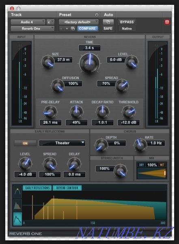Close the plug-in window with red button
The width and height of the screenshot is (179, 244).
12,8
